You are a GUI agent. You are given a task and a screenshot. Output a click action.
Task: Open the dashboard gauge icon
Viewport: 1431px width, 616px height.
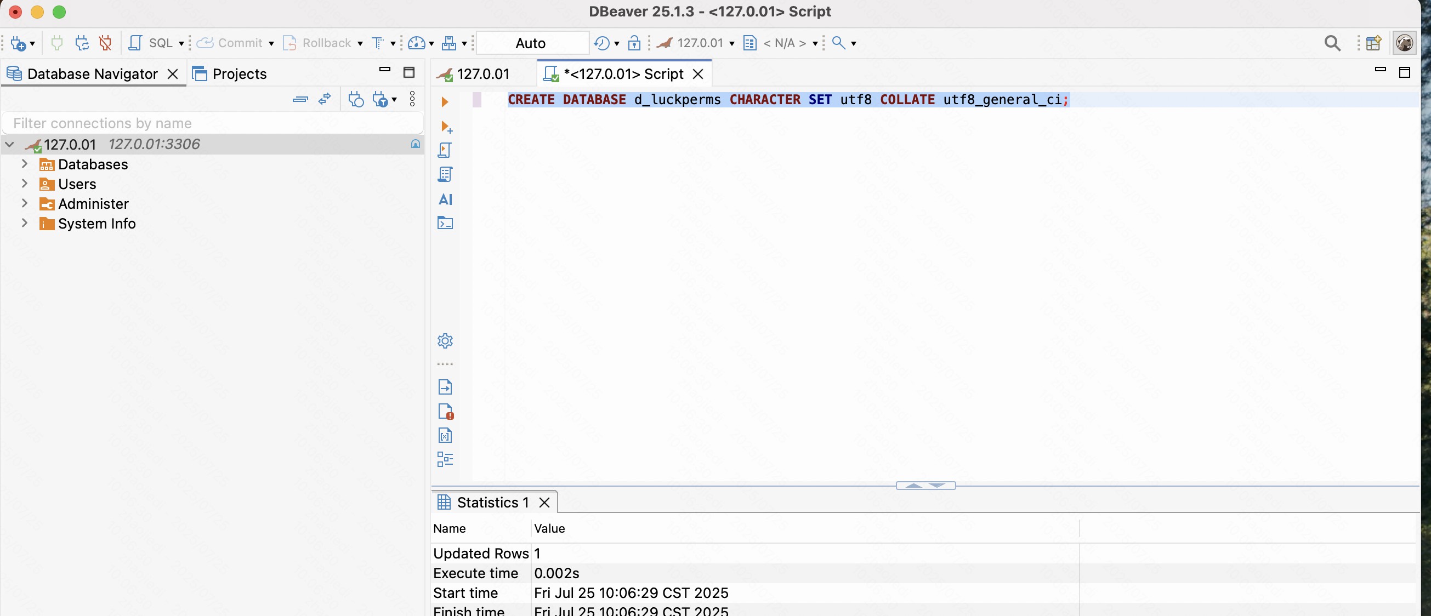click(x=417, y=43)
